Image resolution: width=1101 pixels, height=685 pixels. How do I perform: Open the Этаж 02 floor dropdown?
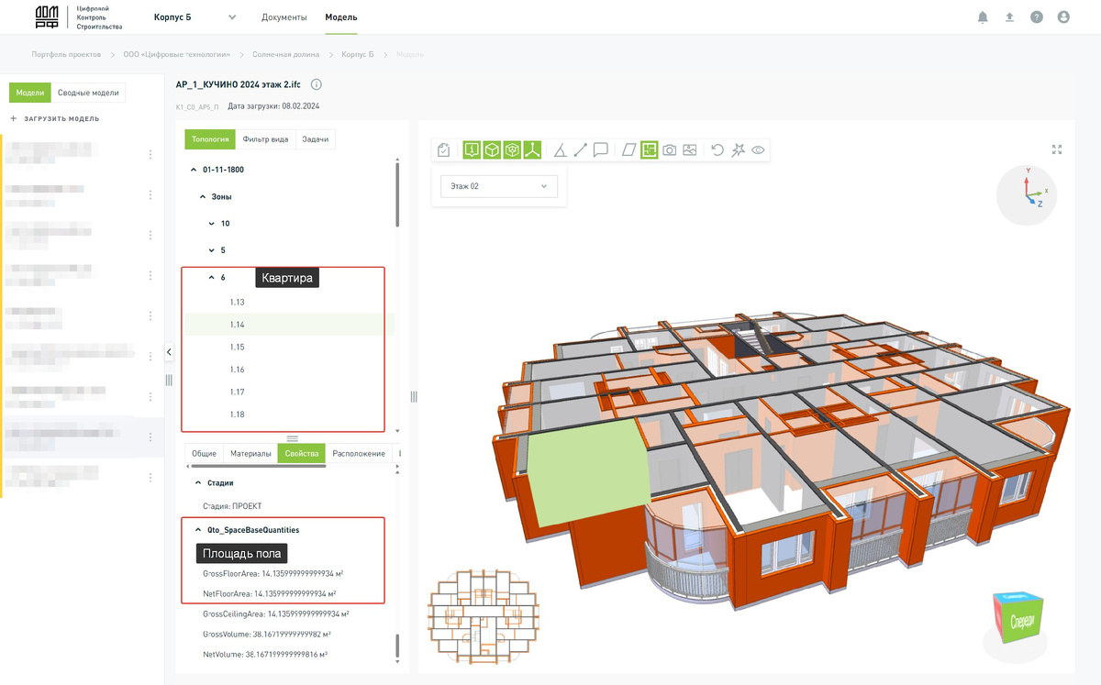pyautogui.click(x=499, y=186)
